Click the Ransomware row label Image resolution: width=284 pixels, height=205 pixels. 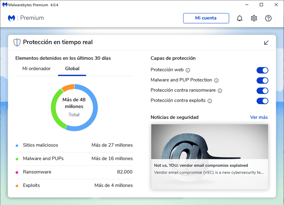tap(37, 172)
